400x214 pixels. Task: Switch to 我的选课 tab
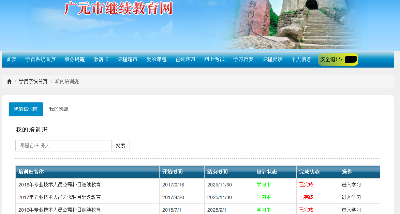pyautogui.click(x=59, y=109)
